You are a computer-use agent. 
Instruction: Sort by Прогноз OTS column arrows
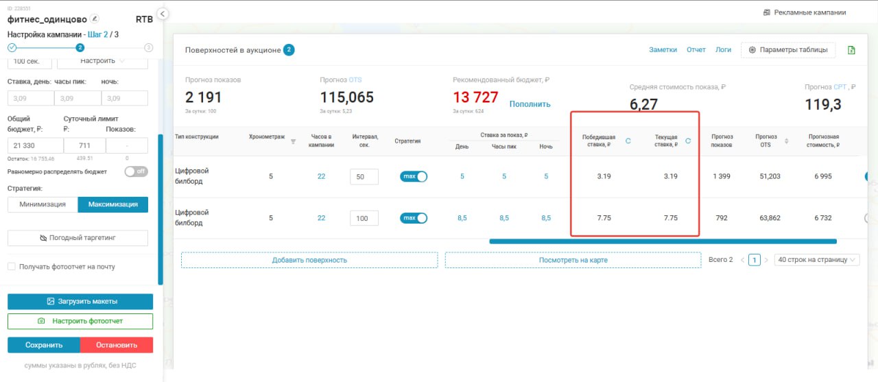pos(787,141)
